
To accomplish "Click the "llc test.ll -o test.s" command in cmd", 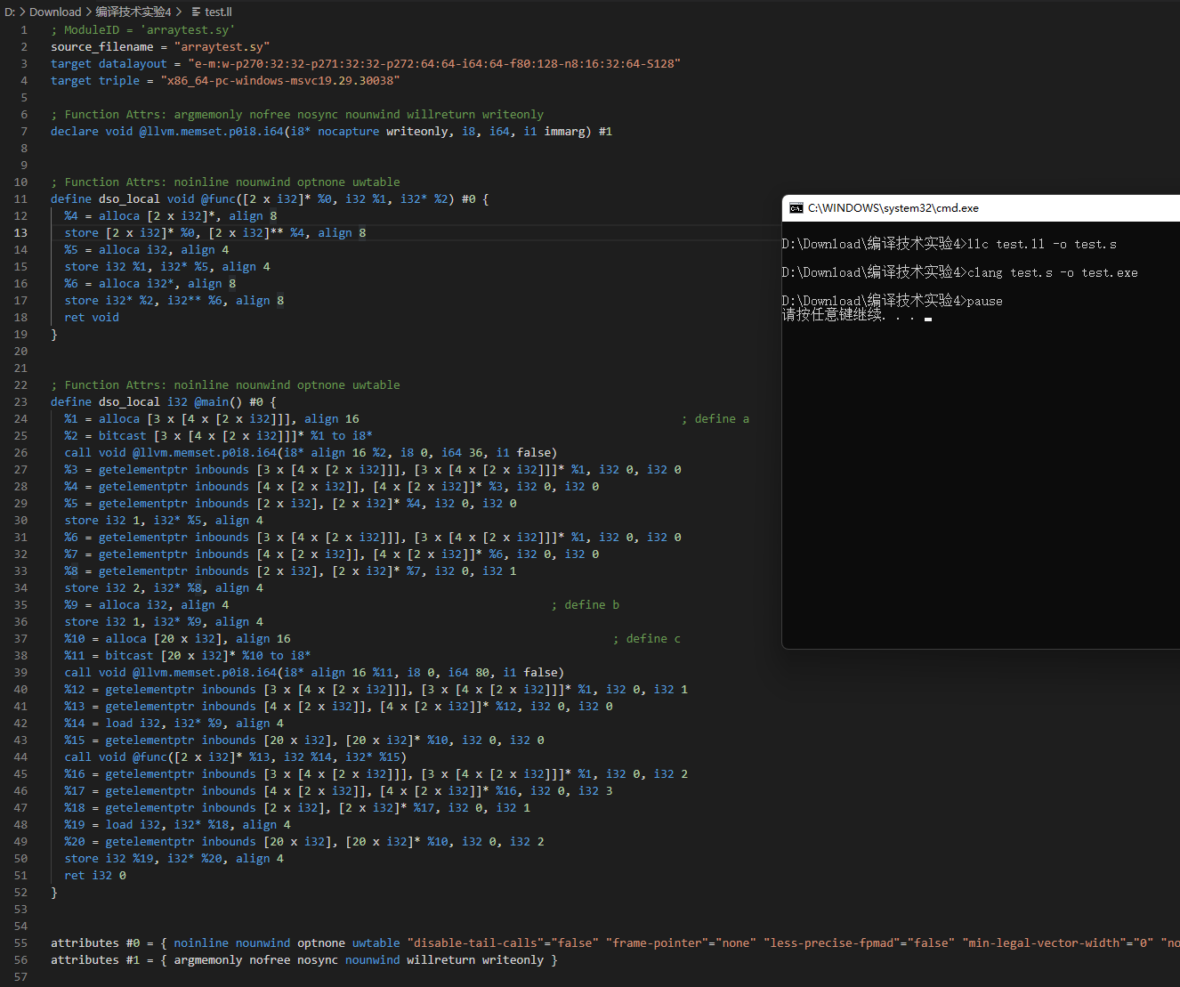I will pos(1042,244).
